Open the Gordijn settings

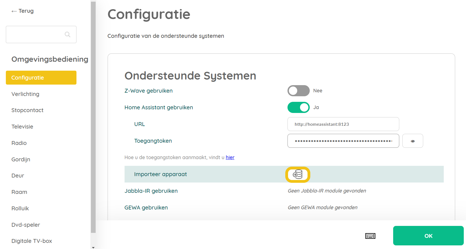tap(21, 159)
